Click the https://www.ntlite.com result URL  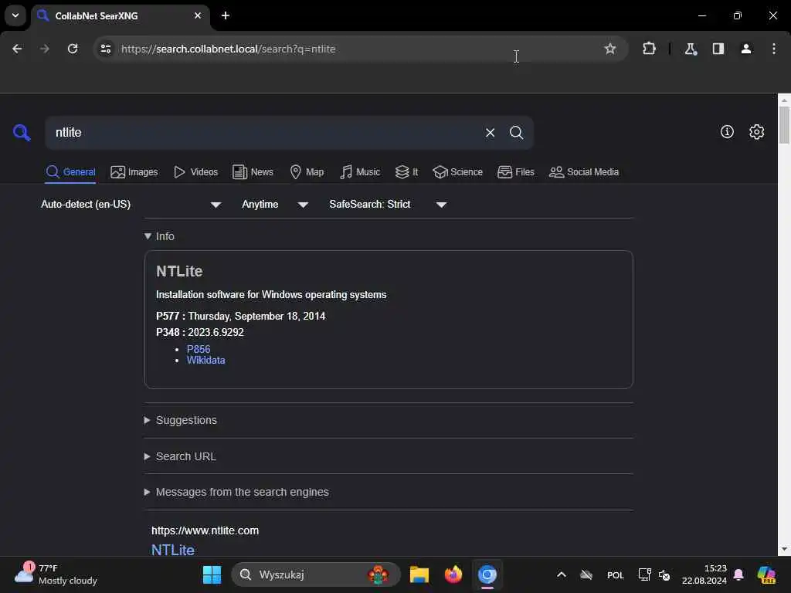coord(205,530)
